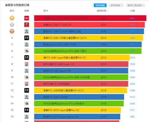Click the Gainward logo in the rank 8 row

27,64
